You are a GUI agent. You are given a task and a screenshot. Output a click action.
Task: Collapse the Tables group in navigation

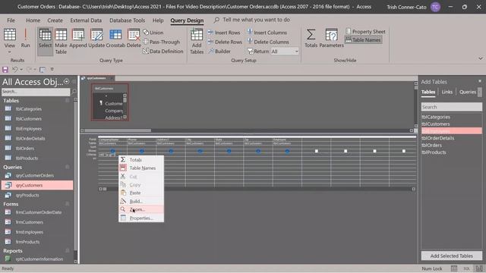[68, 101]
